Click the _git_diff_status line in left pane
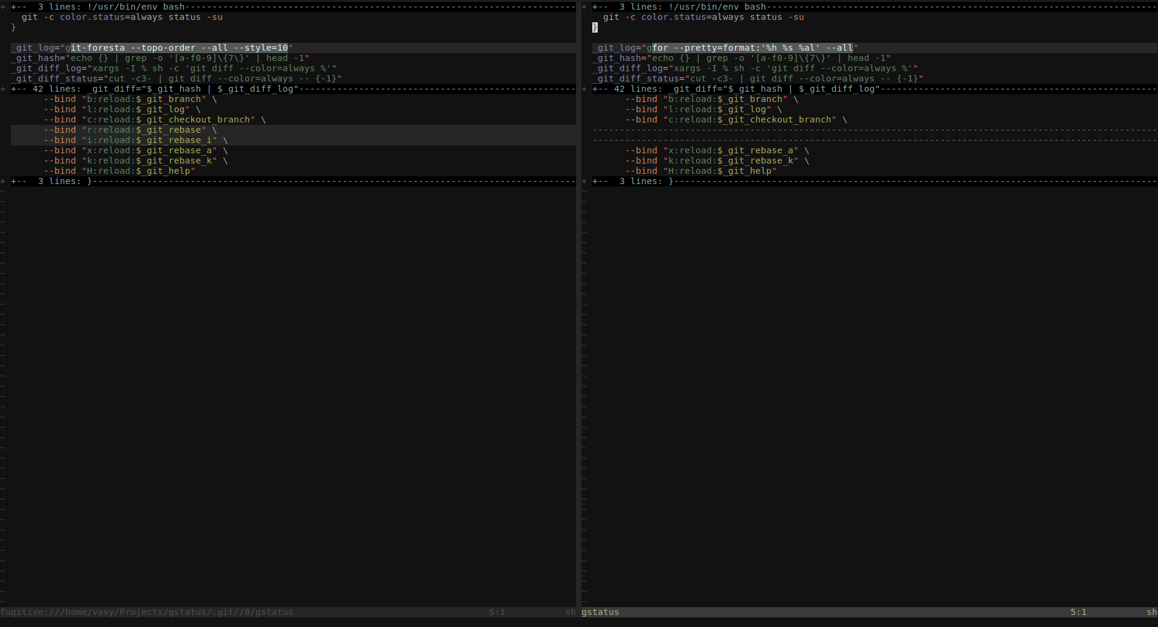Viewport: 1158px width, 627px height. click(176, 78)
